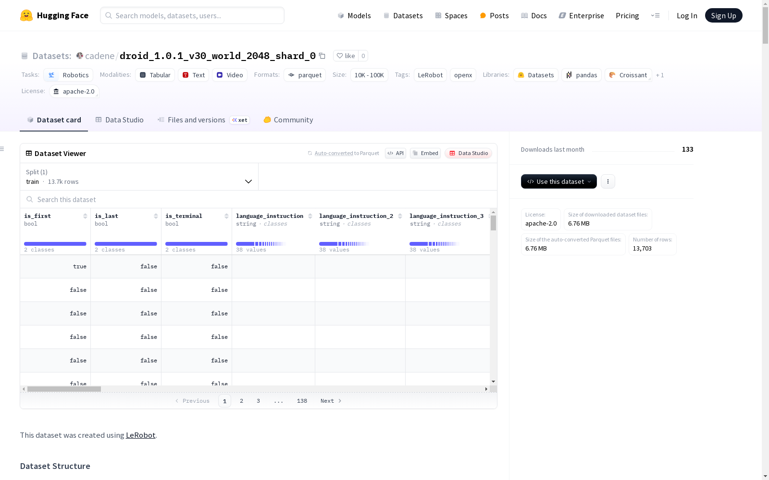Sort the is_first column
Screen dimensions: 769x480
pyautogui.click(x=85, y=216)
